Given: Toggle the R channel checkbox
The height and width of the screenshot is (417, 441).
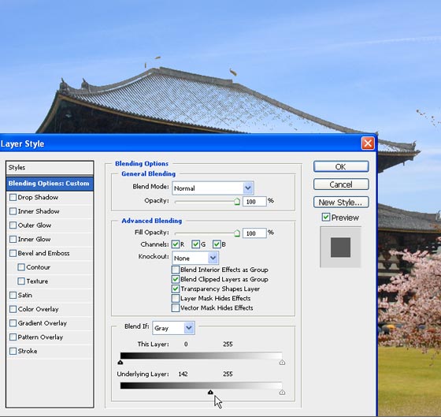Looking at the screenshot, I should [176, 244].
